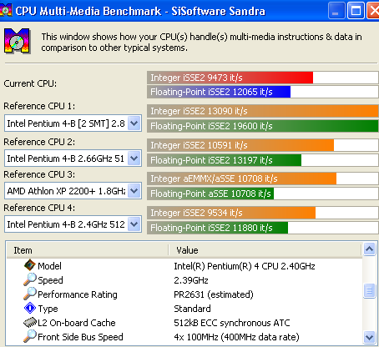
Task: Click the value 2.39GHz
Action: (x=191, y=280)
